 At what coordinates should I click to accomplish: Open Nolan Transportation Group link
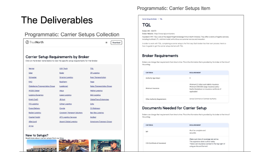pos(101,86)
